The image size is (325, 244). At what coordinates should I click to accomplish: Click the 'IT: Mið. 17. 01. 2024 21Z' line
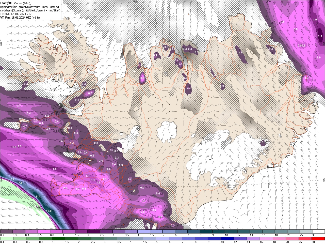click(15, 14)
